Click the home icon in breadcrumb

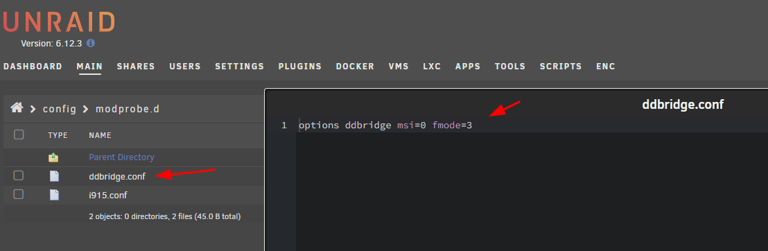click(x=17, y=108)
